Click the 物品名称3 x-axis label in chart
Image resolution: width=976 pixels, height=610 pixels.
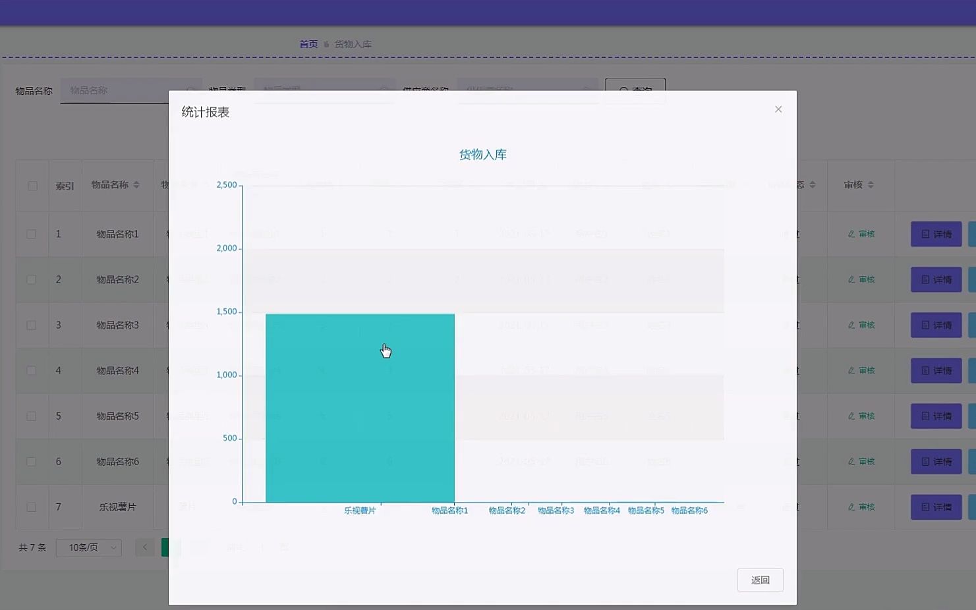coord(556,511)
